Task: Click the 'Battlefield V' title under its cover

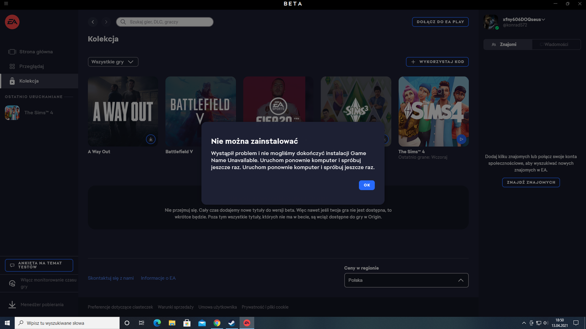Action: point(179,152)
